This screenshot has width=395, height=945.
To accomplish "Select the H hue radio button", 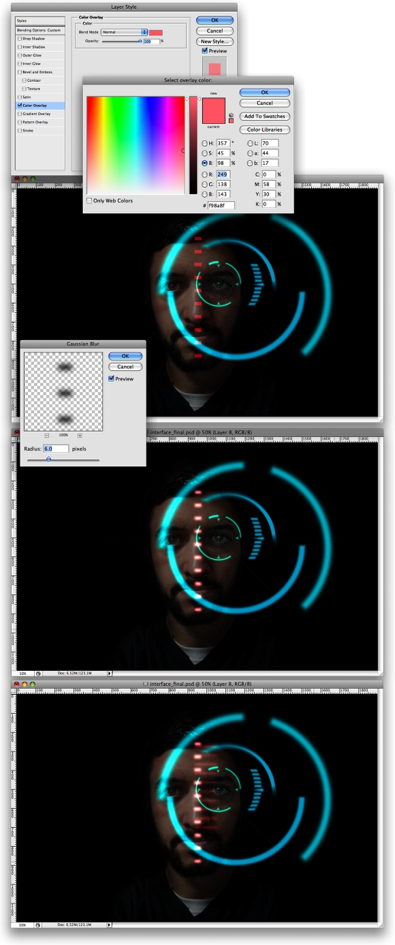I will coord(204,143).
